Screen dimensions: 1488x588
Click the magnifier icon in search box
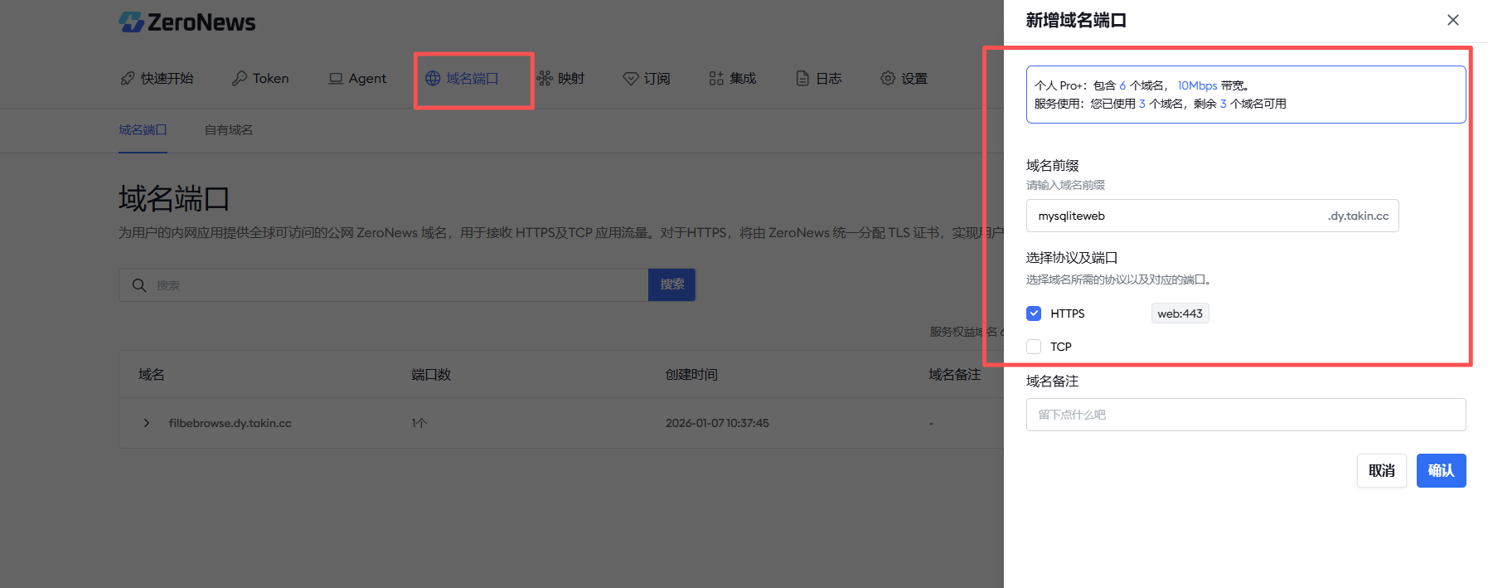click(x=139, y=284)
